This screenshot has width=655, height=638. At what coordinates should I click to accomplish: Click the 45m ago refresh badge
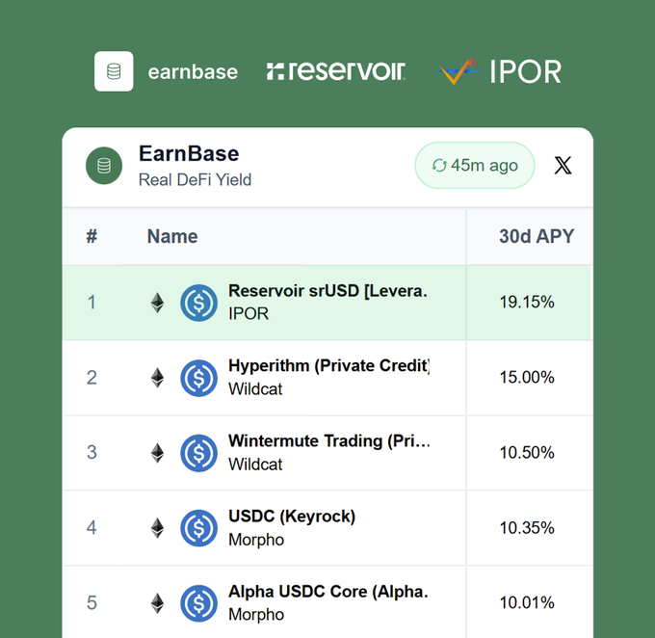[475, 166]
